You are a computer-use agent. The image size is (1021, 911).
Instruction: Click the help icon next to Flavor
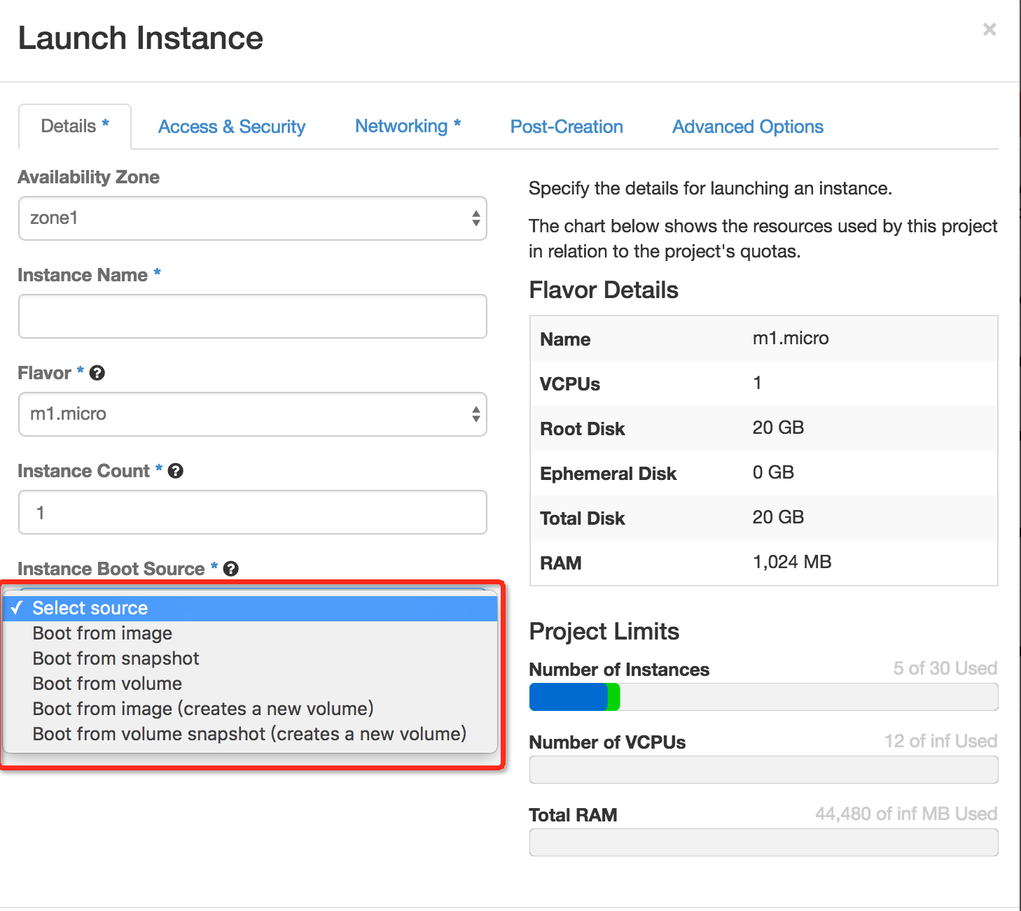(97, 373)
